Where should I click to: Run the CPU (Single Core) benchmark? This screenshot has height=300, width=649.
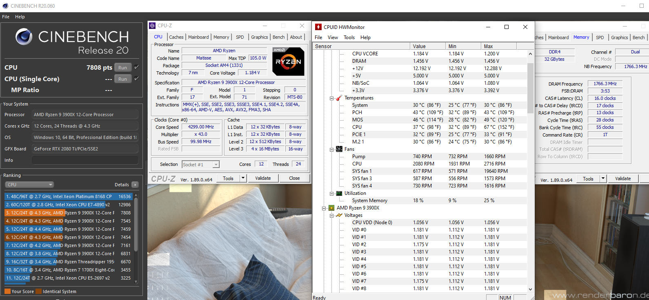tap(123, 79)
